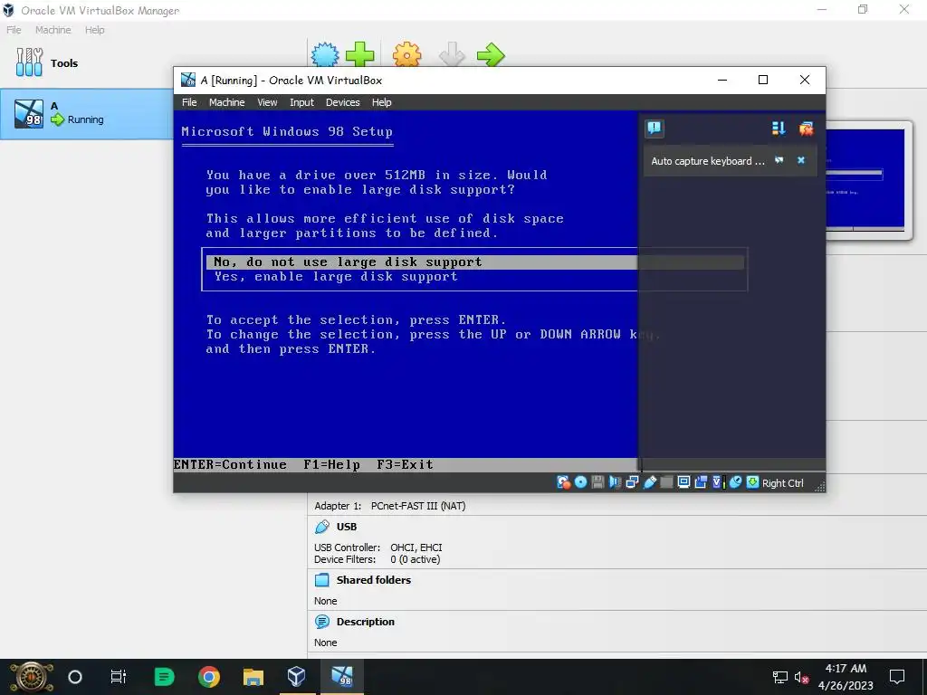Click the muted volume tray icon
The height and width of the screenshot is (695, 927).
coord(802,677)
